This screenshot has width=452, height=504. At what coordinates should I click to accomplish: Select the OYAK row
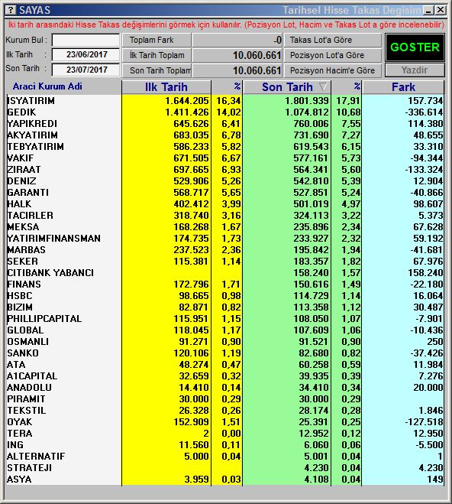click(225, 421)
